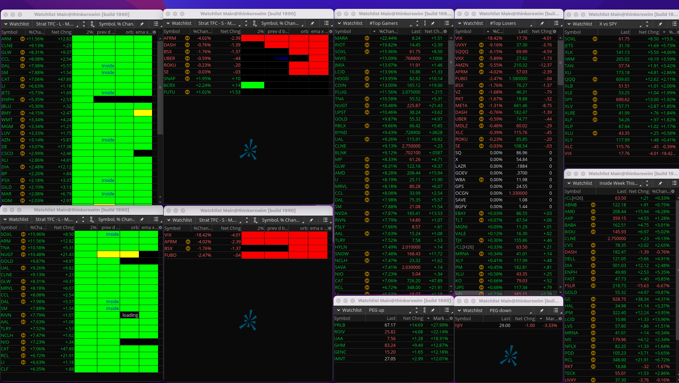Collapse the Watchlist chevron in X vs SPY window
This screenshot has width=679, height=383.
click(x=569, y=24)
